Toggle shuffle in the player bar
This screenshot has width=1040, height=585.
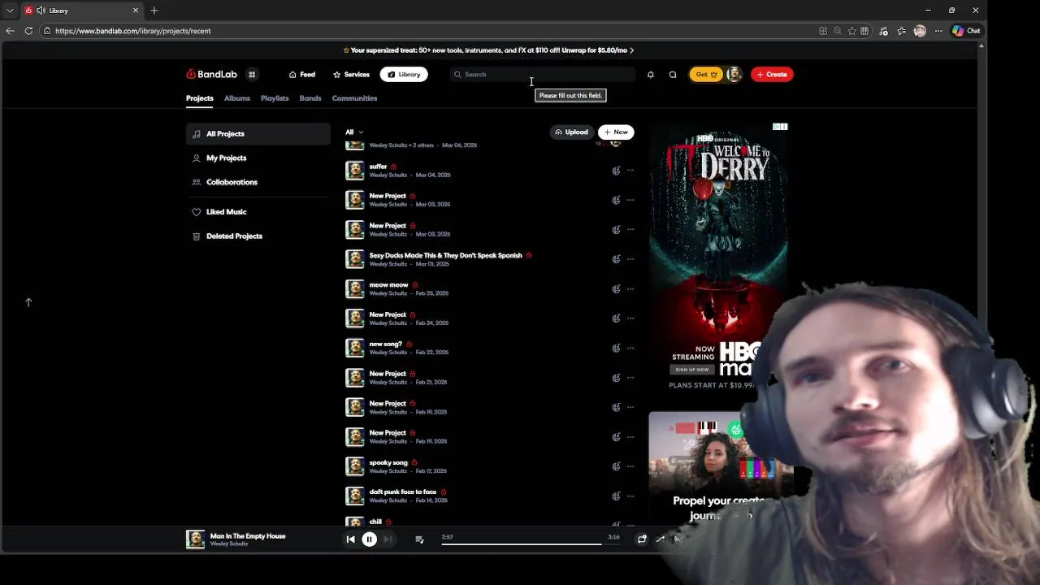[x=660, y=539]
